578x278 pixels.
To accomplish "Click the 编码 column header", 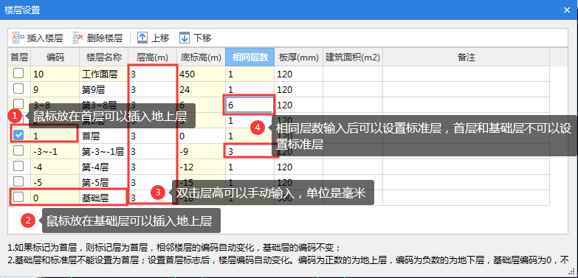I will 55,57.
